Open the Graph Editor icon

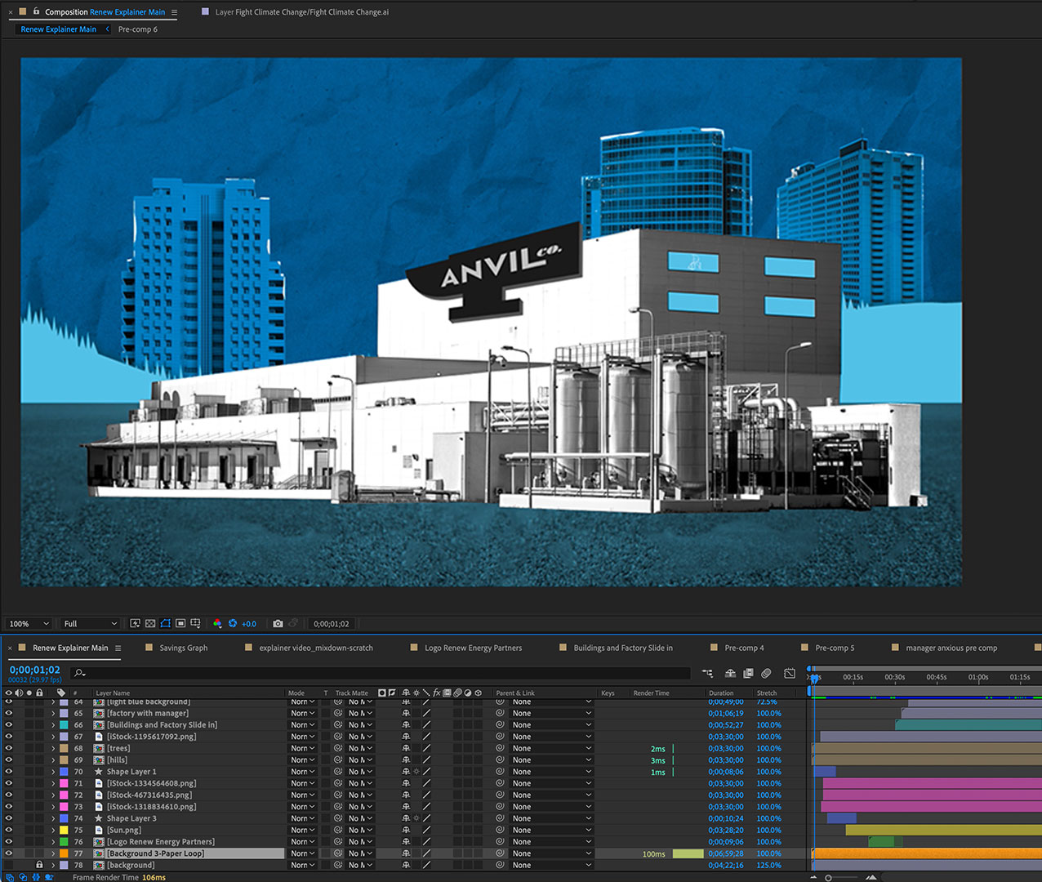[x=790, y=674]
